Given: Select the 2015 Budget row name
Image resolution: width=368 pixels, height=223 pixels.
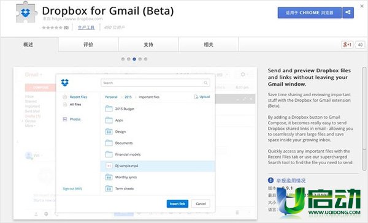Looking at the screenshot, I should coord(125,109).
